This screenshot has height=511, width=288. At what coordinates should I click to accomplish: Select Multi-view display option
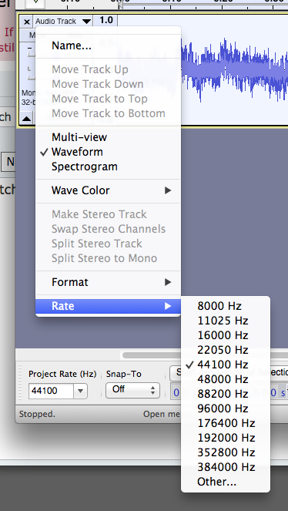[x=108, y=137]
